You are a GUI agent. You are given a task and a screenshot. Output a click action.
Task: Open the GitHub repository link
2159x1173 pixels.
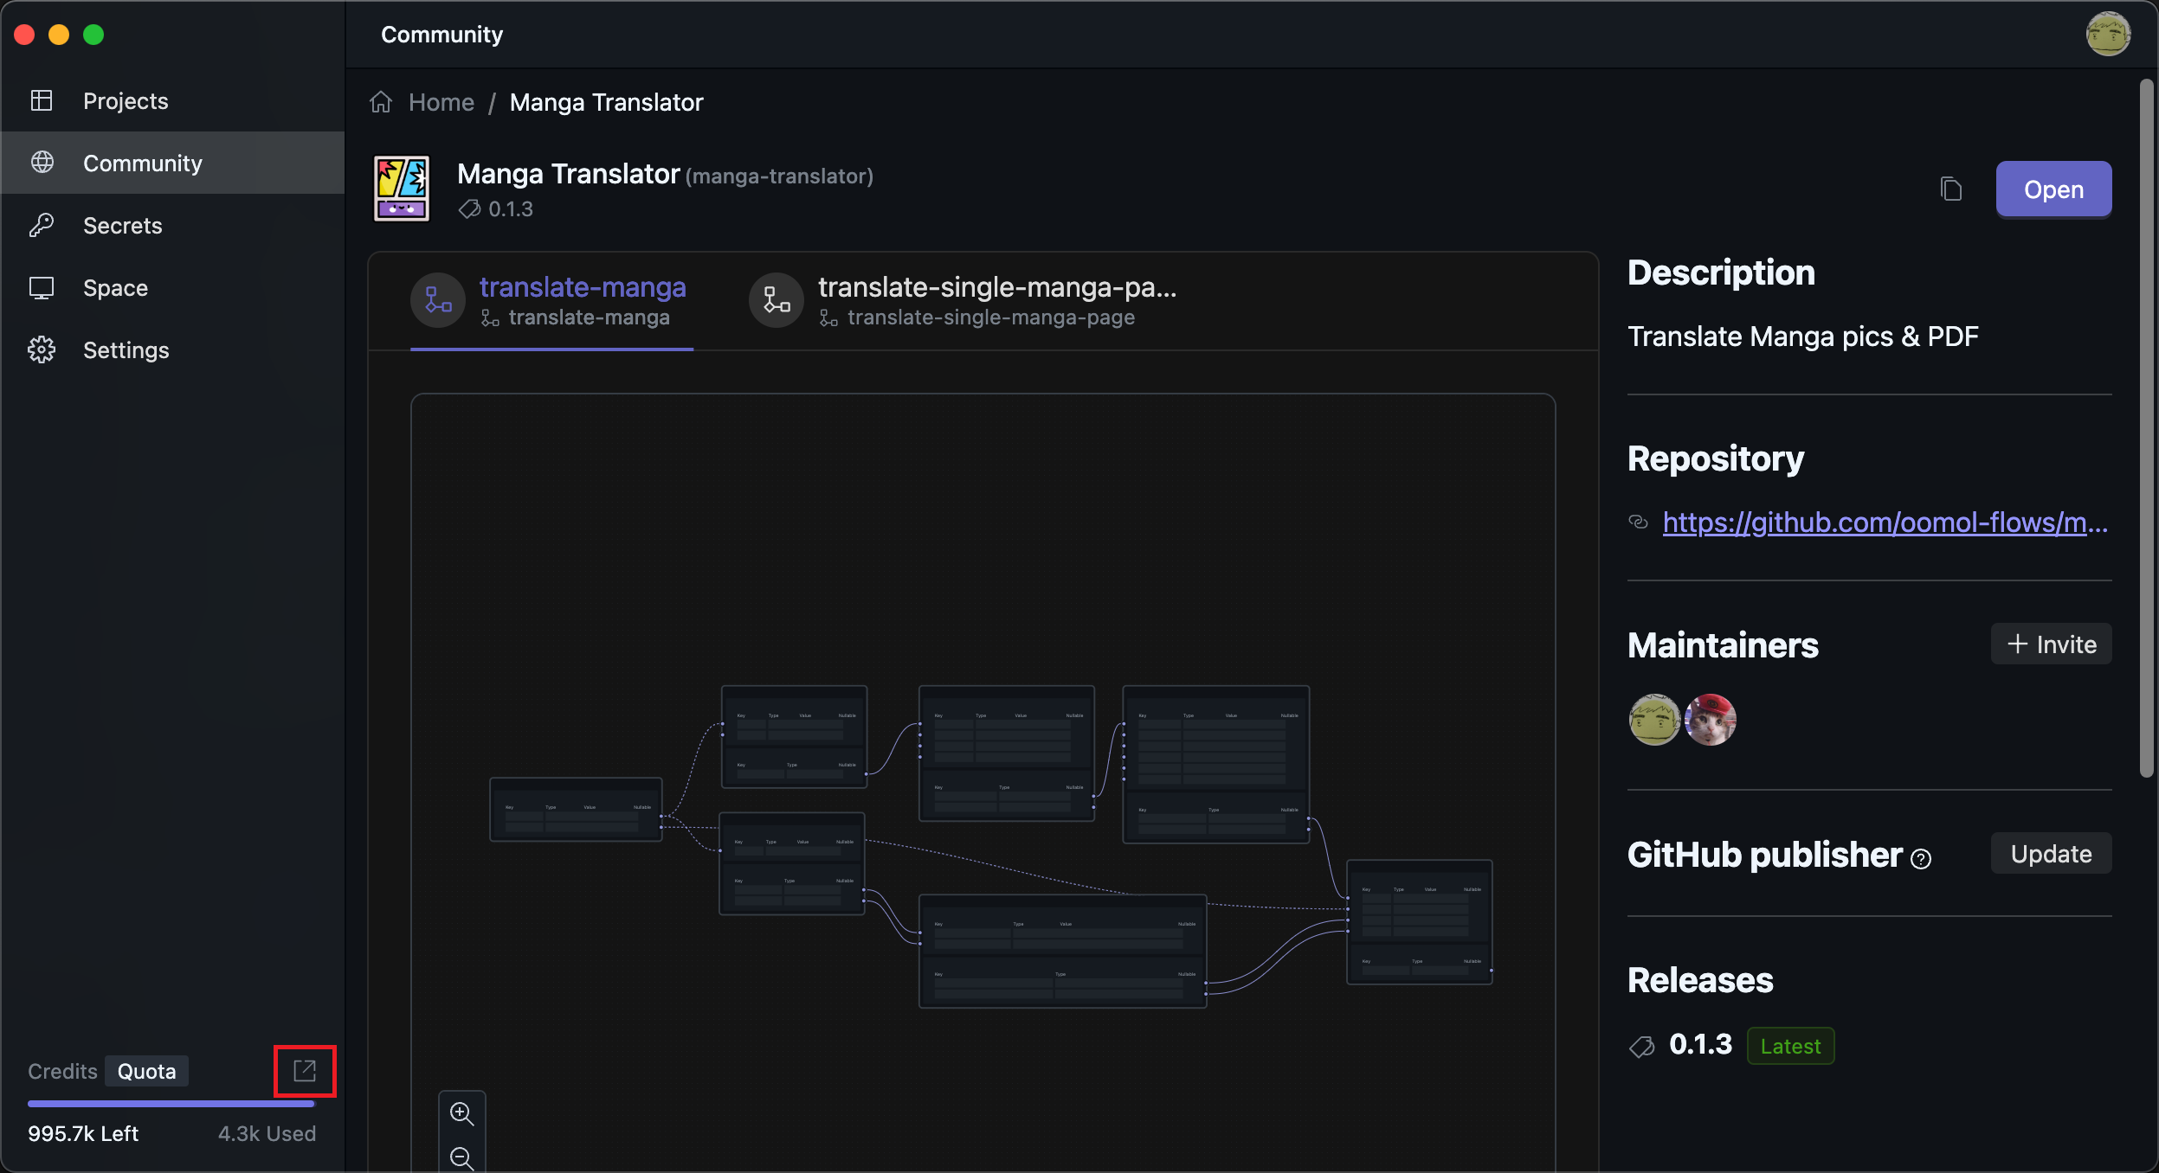(x=1885, y=522)
